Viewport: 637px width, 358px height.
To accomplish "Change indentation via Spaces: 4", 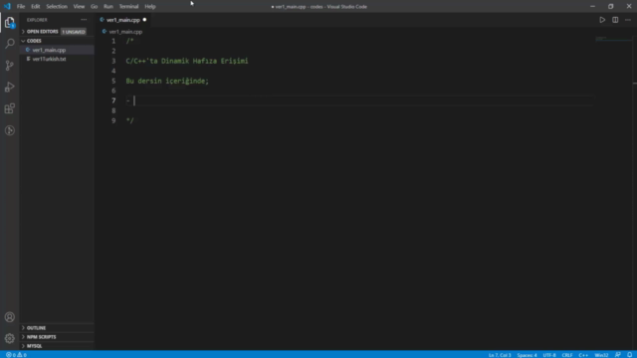I will (x=527, y=355).
